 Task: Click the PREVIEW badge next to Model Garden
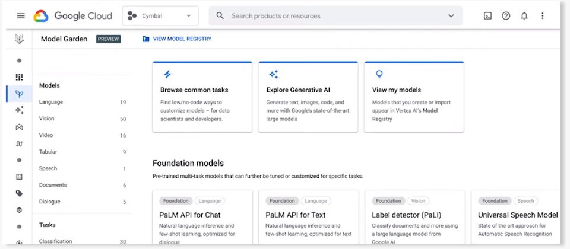(108, 39)
